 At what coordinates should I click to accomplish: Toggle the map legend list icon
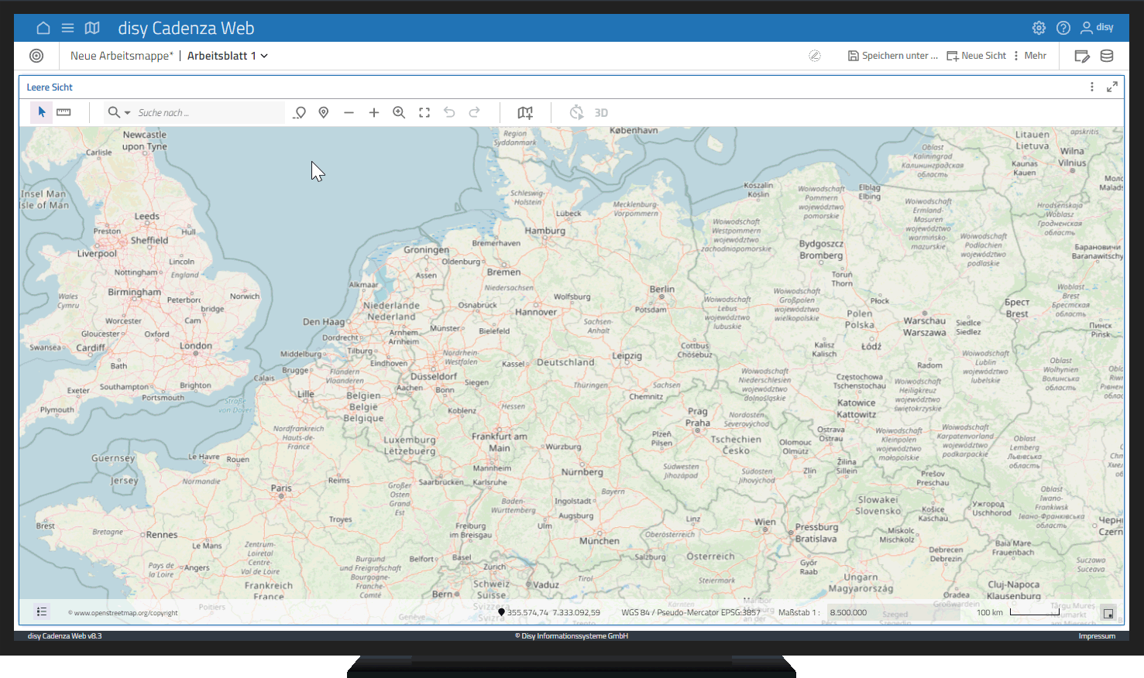[x=42, y=612]
